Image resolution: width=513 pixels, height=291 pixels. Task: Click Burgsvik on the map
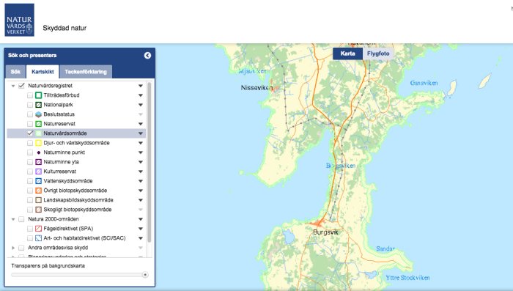(325, 232)
